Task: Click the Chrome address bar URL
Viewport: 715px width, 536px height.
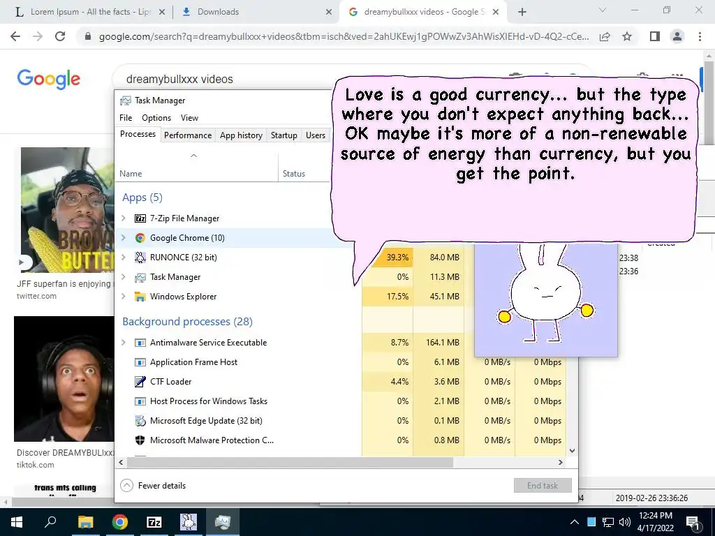Action: click(x=344, y=36)
